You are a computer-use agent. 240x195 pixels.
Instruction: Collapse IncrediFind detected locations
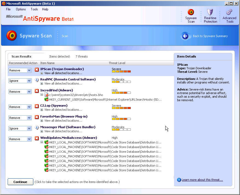pyautogui.click(x=42, y=95)
